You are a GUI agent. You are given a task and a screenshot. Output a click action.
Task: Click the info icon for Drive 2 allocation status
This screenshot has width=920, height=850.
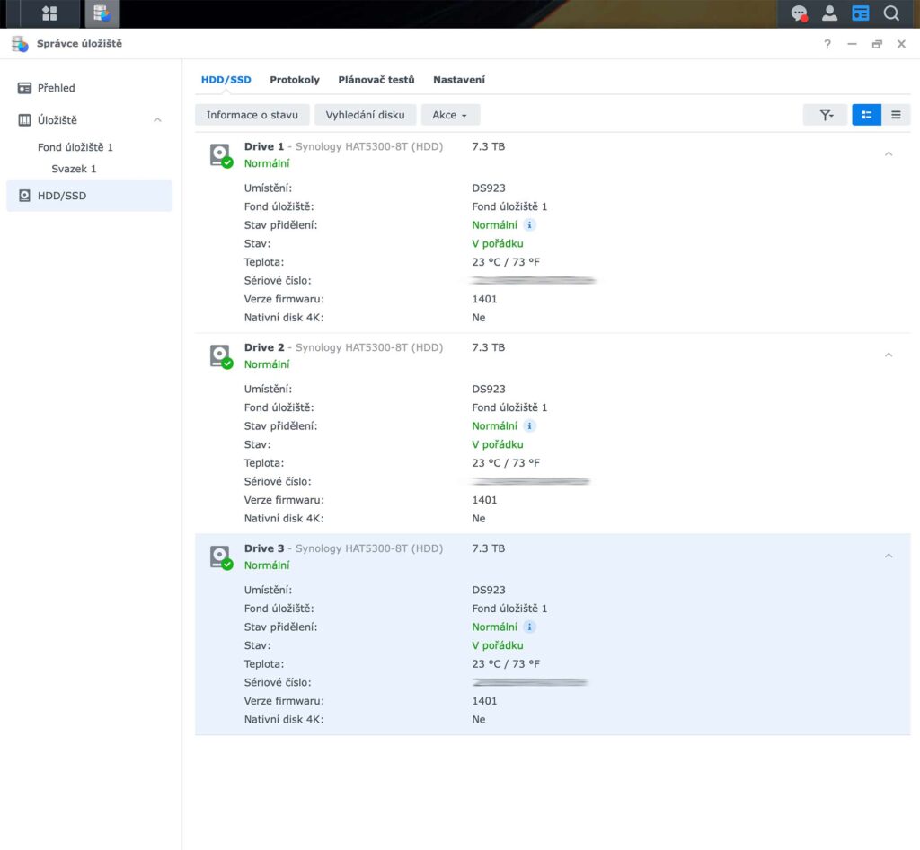coord(529,426)
